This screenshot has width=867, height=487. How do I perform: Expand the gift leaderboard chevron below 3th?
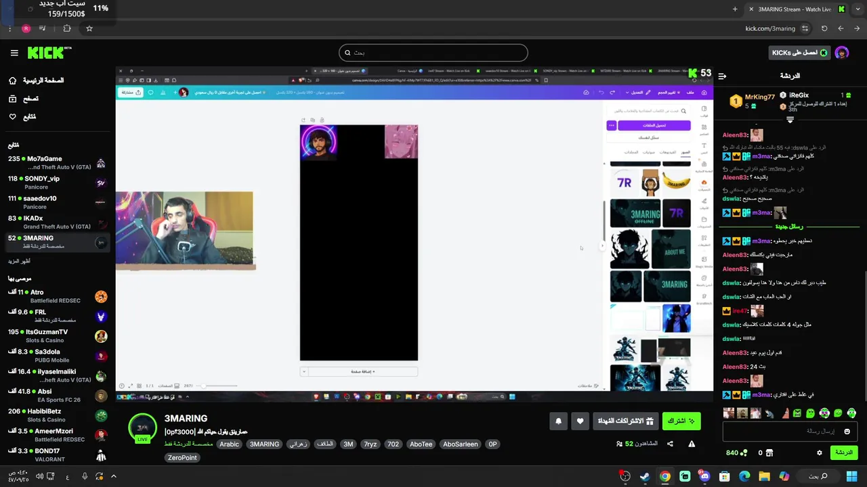(790, 120)
